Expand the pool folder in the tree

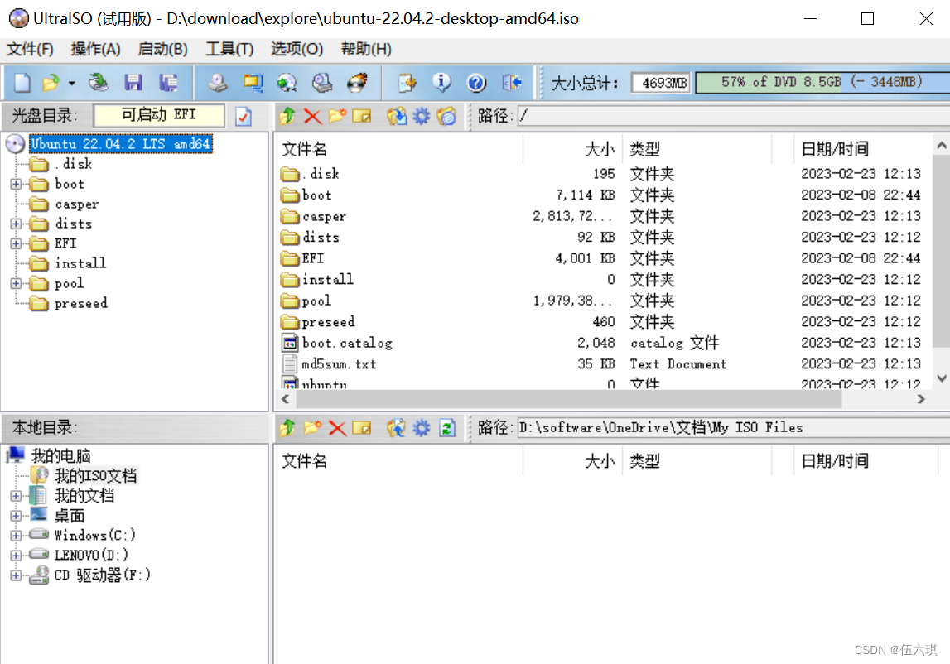coord(17,283)
